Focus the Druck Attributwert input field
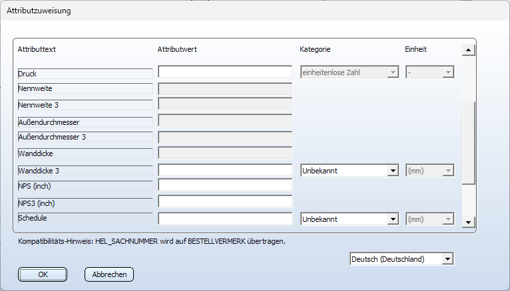This screenshot has height=291, width=510. pyautogui.click(x=225, y=72)
